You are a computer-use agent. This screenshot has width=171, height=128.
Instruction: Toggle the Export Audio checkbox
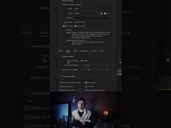point(76,26)
